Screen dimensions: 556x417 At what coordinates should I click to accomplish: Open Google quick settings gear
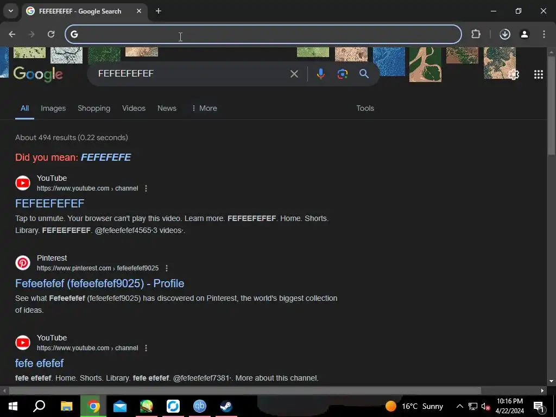point(514,74)
